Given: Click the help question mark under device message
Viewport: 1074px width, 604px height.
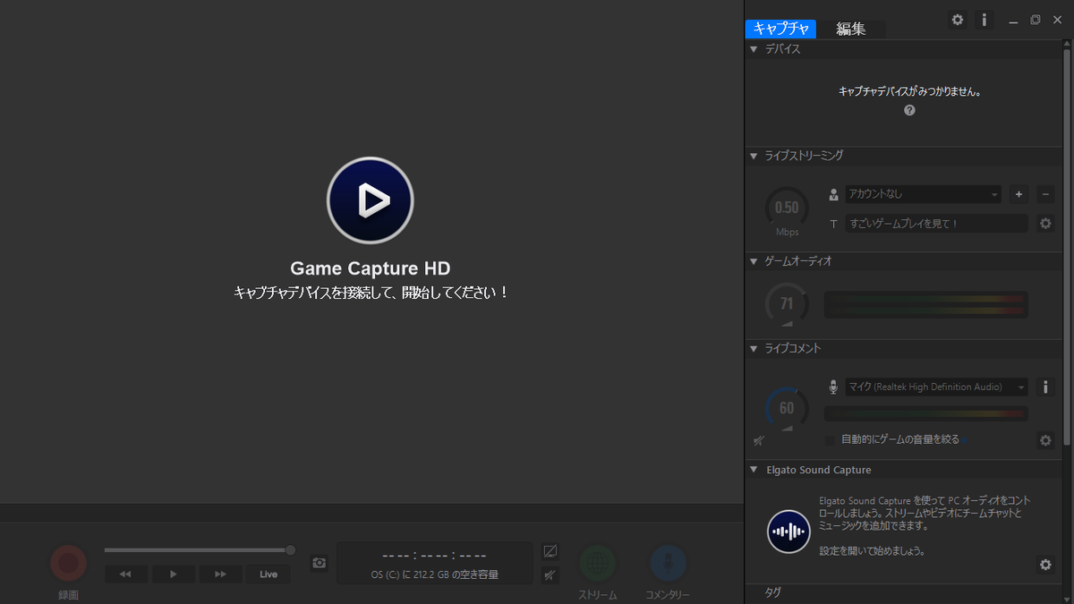Looking at the screenshot, I should pos(909,110).
